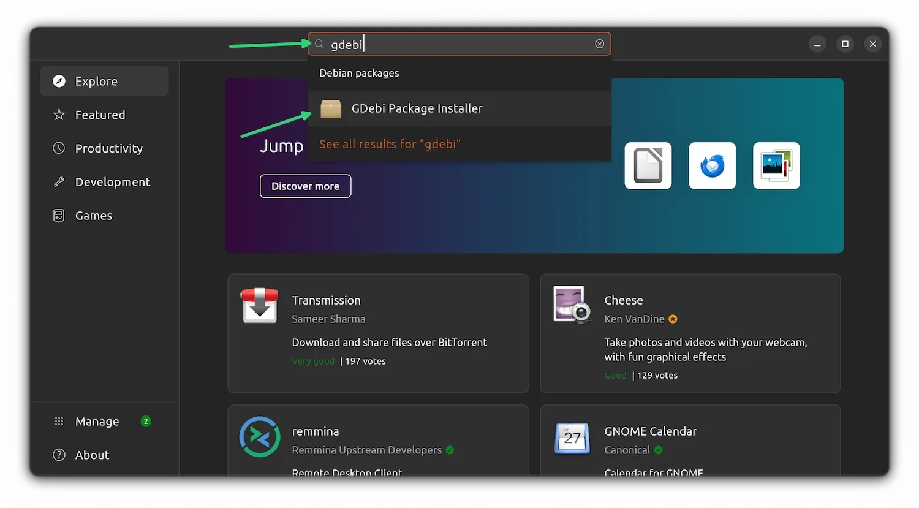Click the Manage grid icon
This screenshot has width=919, height=508.
coord(59,422)
